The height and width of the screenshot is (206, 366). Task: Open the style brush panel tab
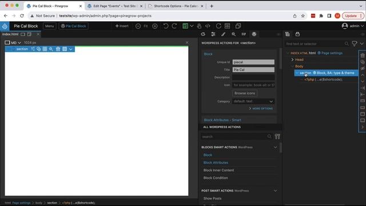(224, 34)
